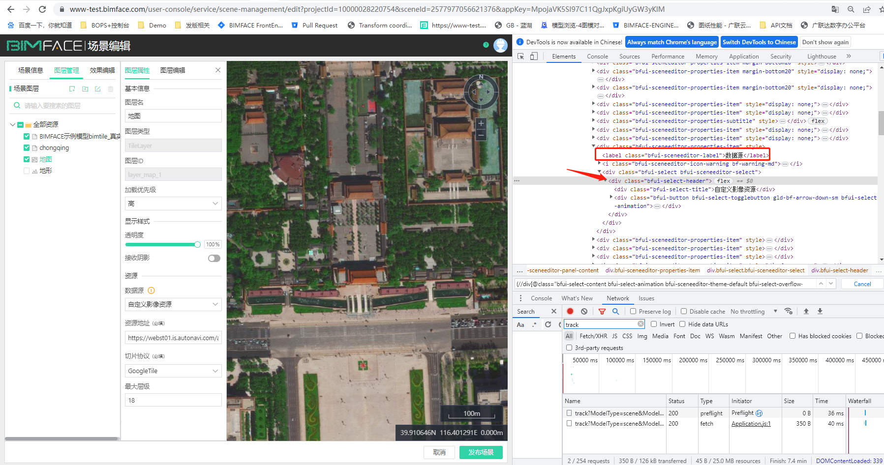Expand more DevTools tabs with the double chevron
This screenshot has width=884, height=465.
[x=849, y=57]
